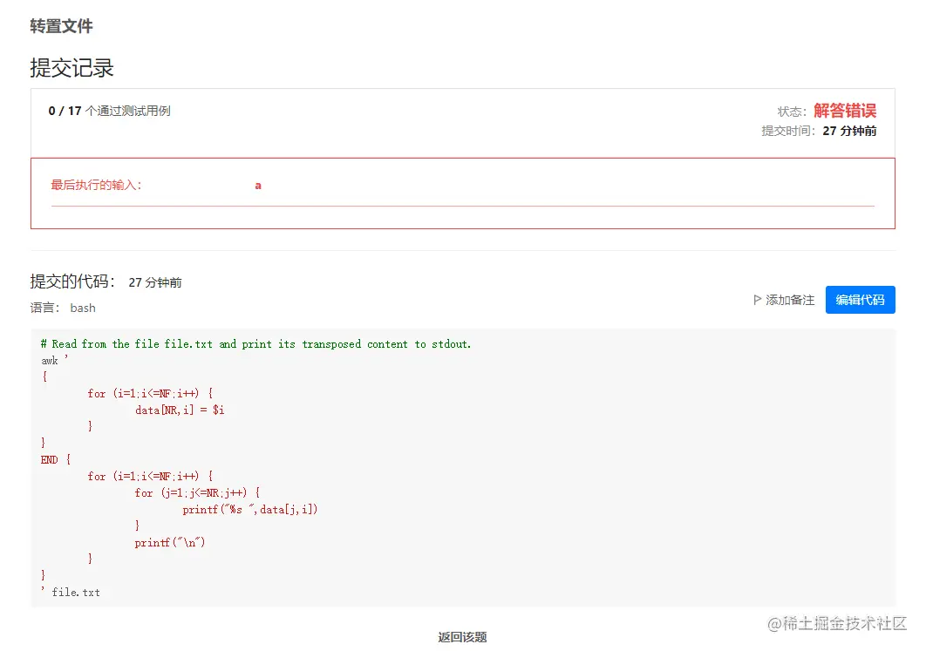926x651 pixels.
Task: Click the END block keyword in code
Action: tap(49, 460)
